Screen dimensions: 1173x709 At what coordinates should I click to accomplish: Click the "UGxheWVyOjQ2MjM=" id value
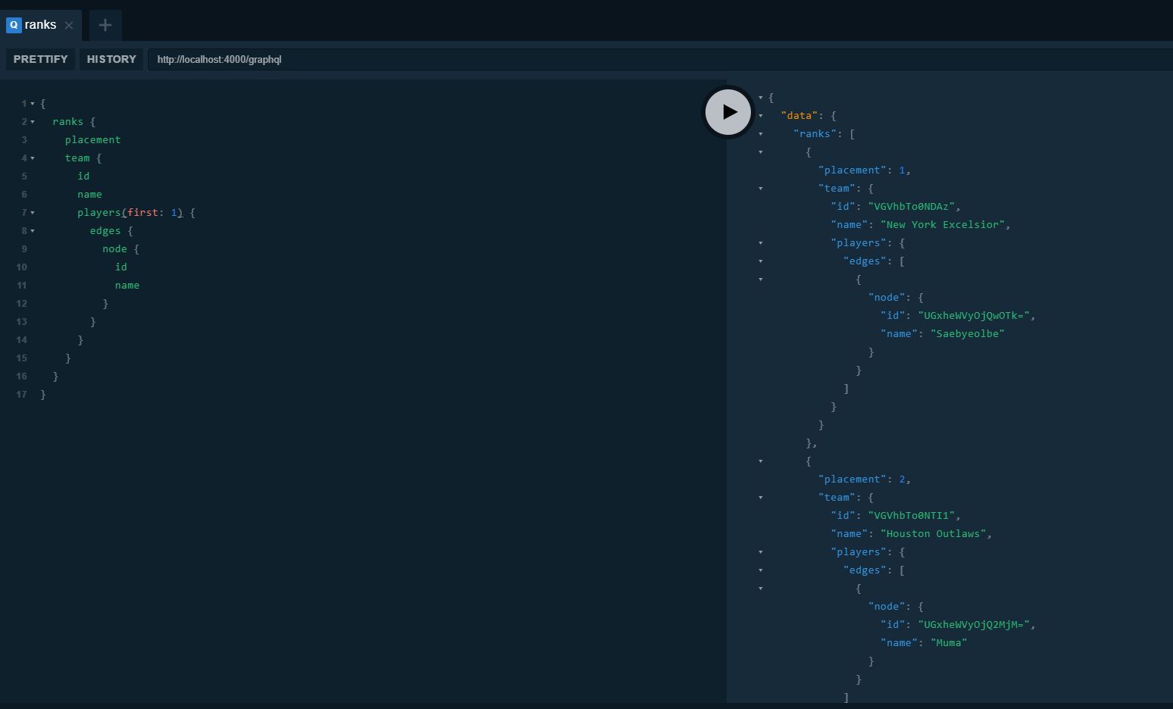(974, 624)
